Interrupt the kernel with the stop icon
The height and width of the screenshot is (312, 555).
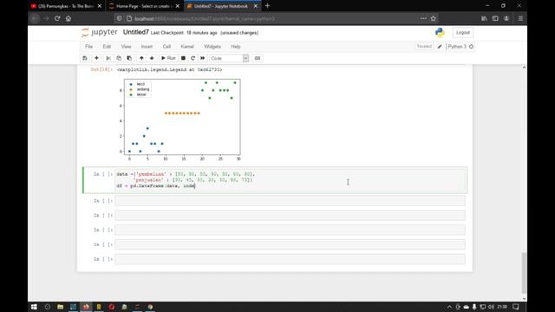pos(183,58)
